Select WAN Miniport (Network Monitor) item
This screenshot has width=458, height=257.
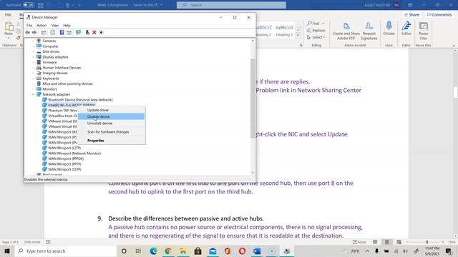click(x=74, y=153)
